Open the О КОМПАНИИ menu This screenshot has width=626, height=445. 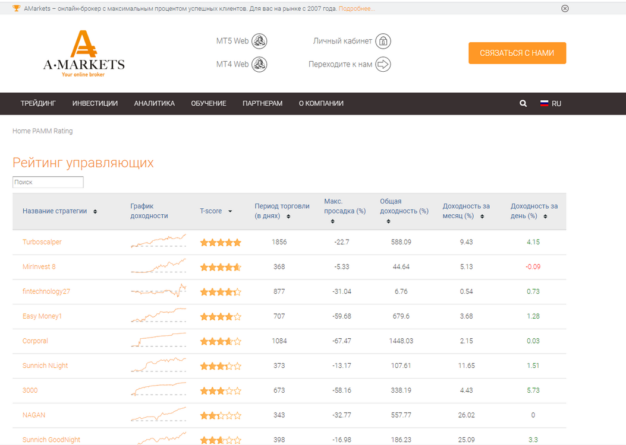pyautogui.click(x=322, y=104)
